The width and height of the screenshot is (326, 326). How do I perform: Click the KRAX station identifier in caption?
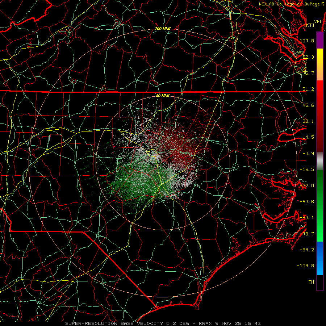[x=206, y=323]
